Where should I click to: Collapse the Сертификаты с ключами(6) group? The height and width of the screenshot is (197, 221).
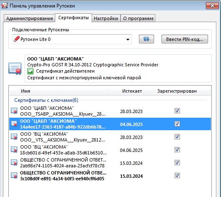pos(46,100)
